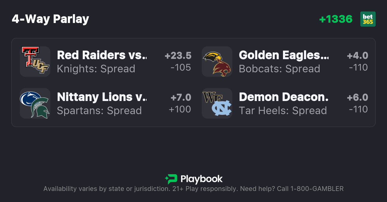Viewport: 387px width, 202px height.
Task: Open the Nittany Lions vs. Spartans matchup
Action: coord(102,97)
